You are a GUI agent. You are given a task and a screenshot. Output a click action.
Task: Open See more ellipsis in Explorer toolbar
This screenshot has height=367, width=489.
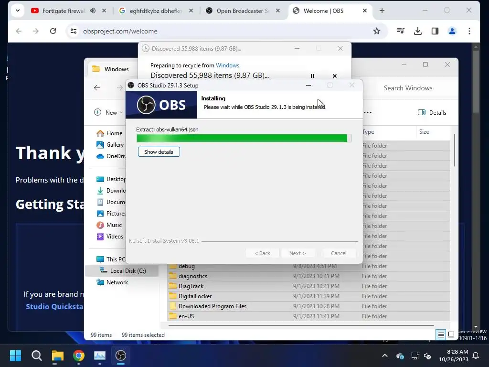pos(368,113)
